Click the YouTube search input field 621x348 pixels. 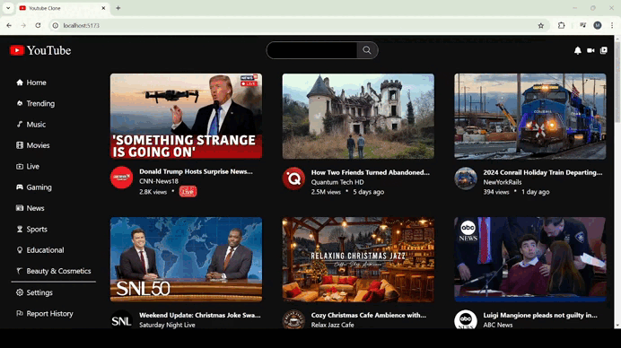pos(312,50)
